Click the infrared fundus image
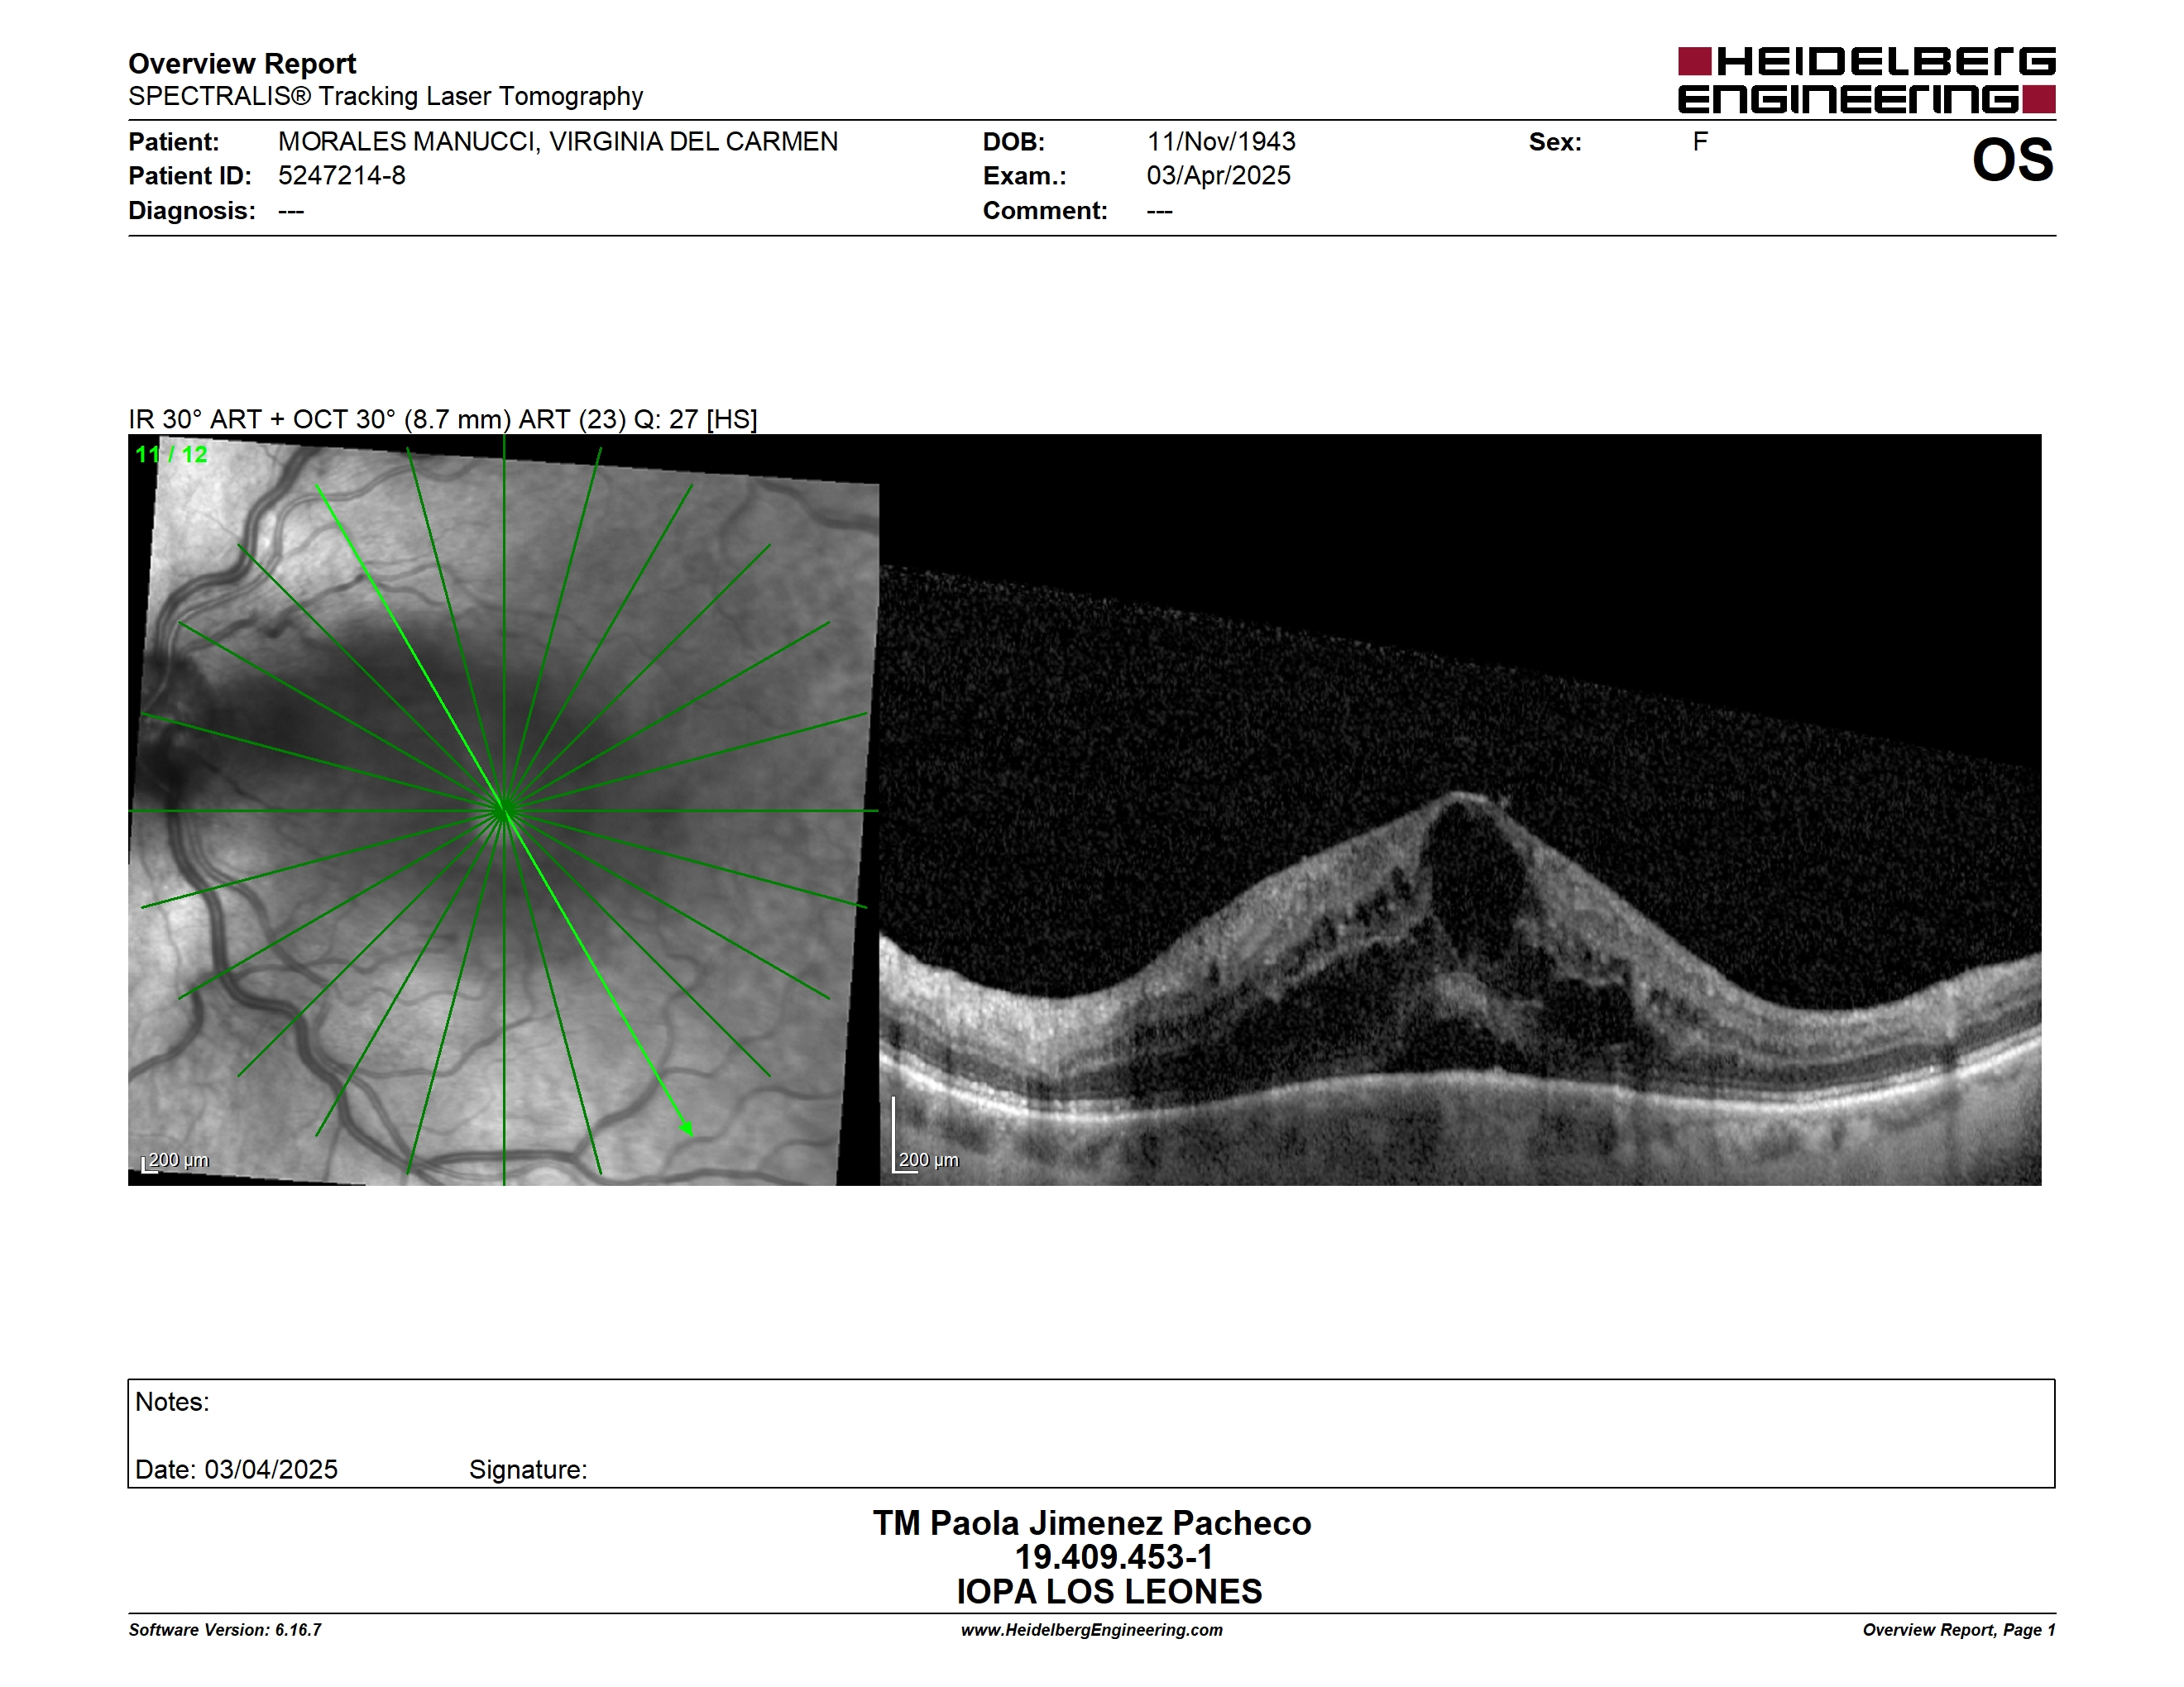Viewport: 2184px width, 1687px height. point(504,810)
